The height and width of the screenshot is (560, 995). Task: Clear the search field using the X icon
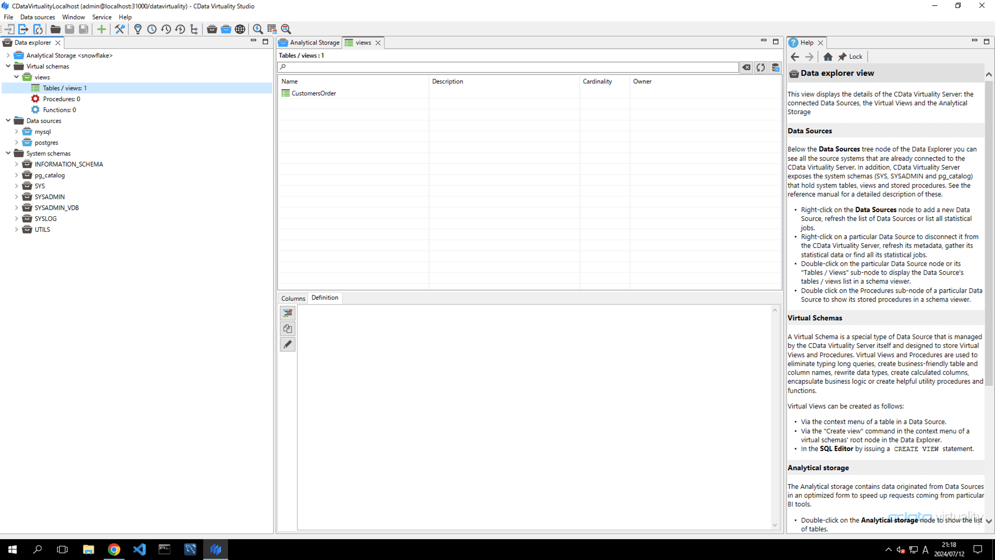tap(746, 67)
